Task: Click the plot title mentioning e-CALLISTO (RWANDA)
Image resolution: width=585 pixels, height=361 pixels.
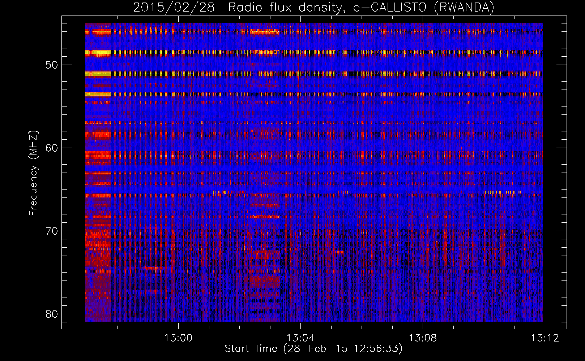Action: coord(313,7)
